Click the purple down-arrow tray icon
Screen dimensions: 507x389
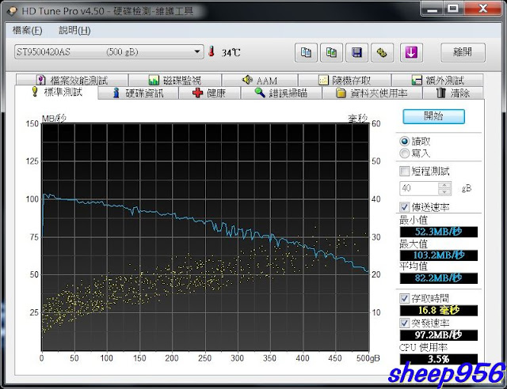coord(411,52)
